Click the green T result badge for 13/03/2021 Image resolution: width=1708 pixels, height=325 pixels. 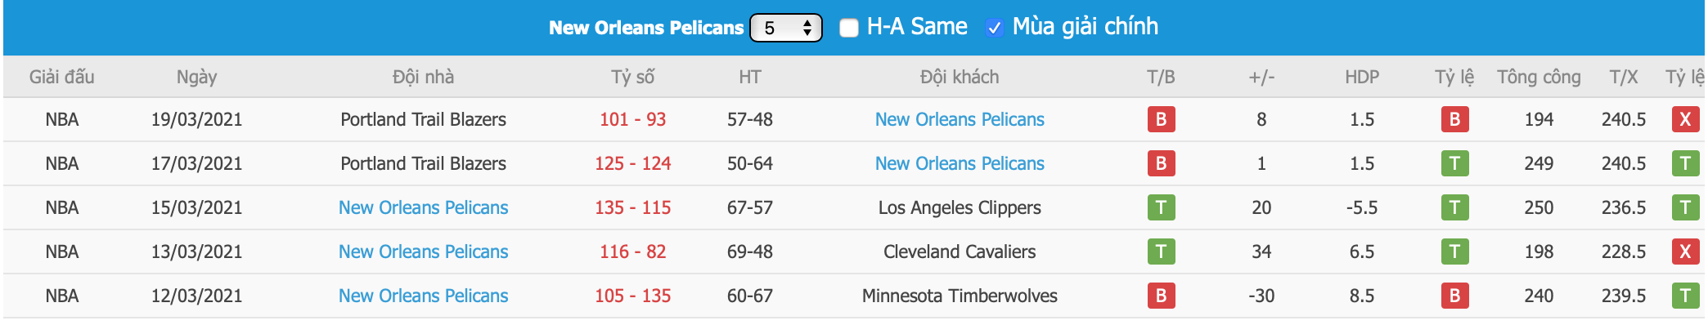tap(1161, 252)
